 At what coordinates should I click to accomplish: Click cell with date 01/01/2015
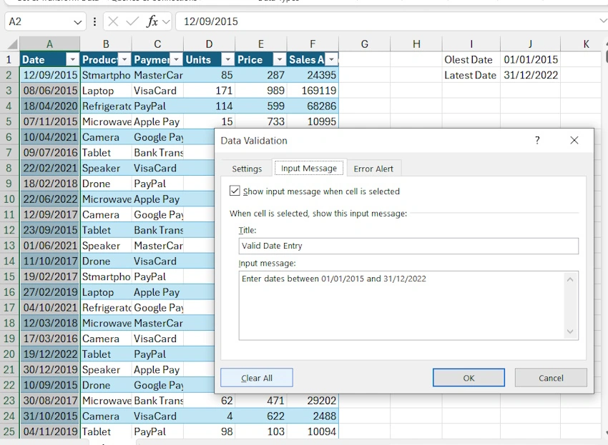point(530,60)
